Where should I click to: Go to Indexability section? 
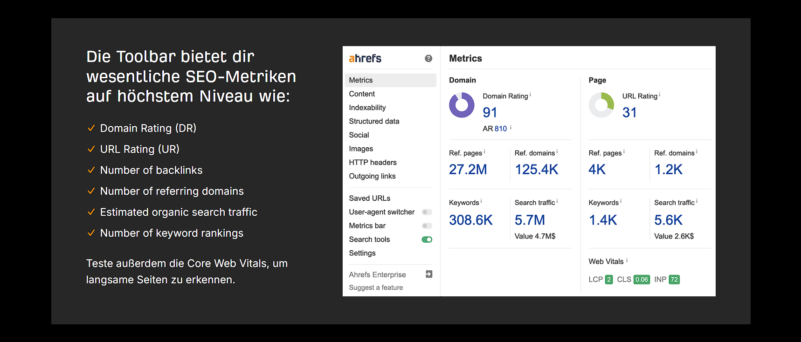pyautogui.click(x=367, y=108)
